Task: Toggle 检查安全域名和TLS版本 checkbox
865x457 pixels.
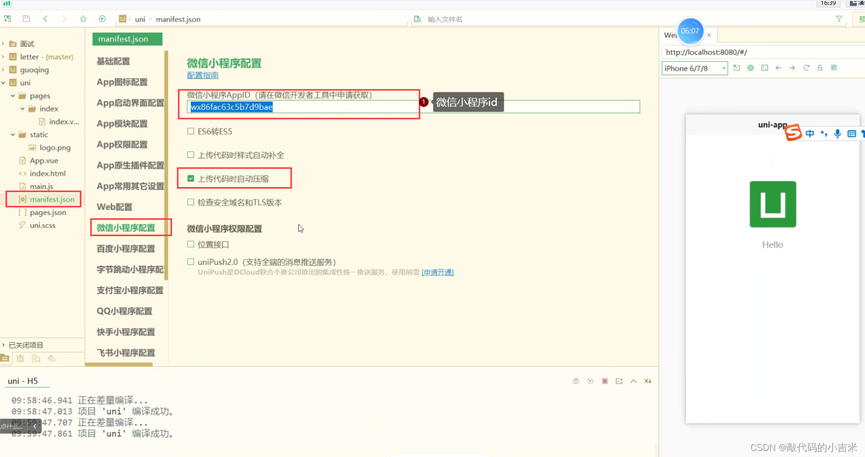Action: 191,202
